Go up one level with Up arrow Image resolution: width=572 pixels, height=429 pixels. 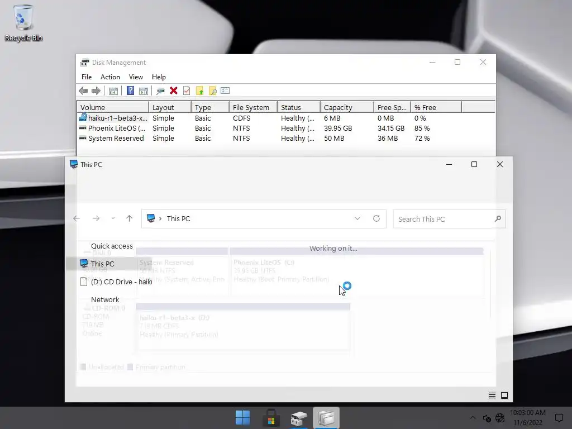coord(129,218)
